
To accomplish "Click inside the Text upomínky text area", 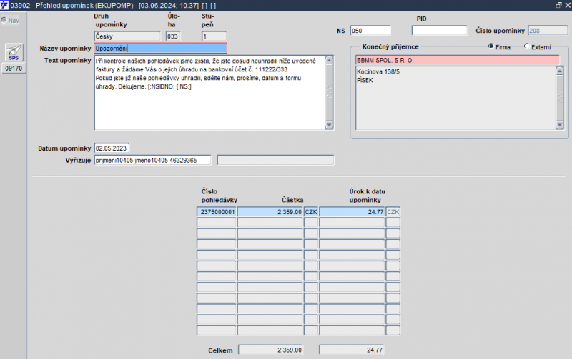I will point(209,93).
